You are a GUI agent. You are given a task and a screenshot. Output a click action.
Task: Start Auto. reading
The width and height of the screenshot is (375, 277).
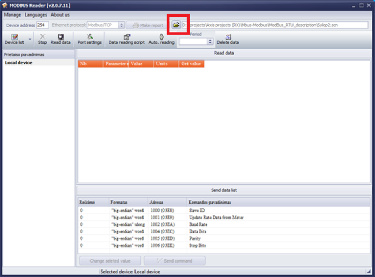(x=161, y=39)
